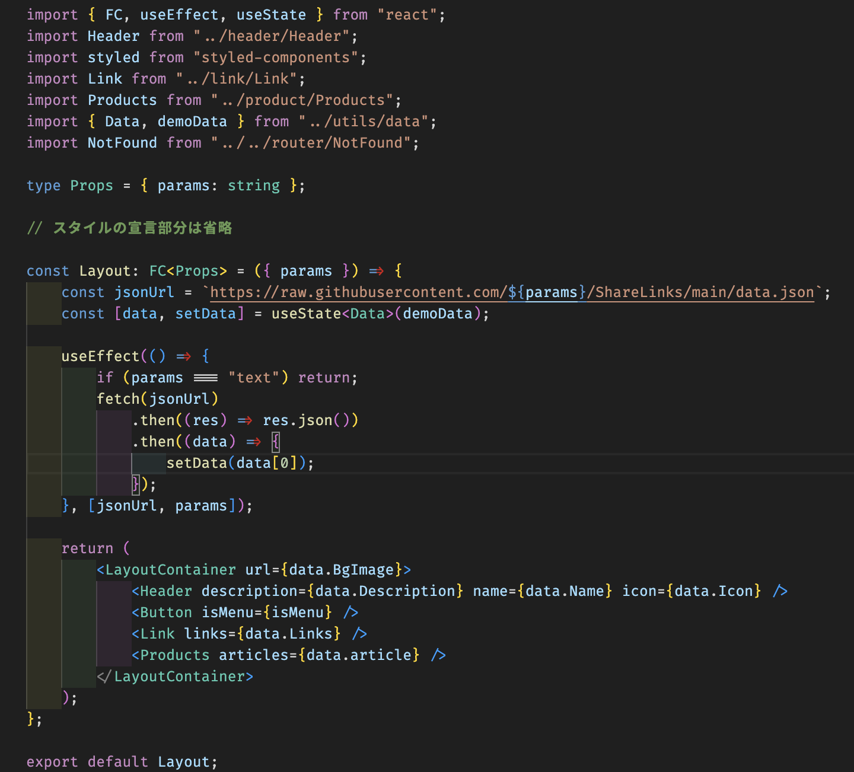854x772 pixels.
Task: Place cursor on the Japanese comment line
Action: 142,228
